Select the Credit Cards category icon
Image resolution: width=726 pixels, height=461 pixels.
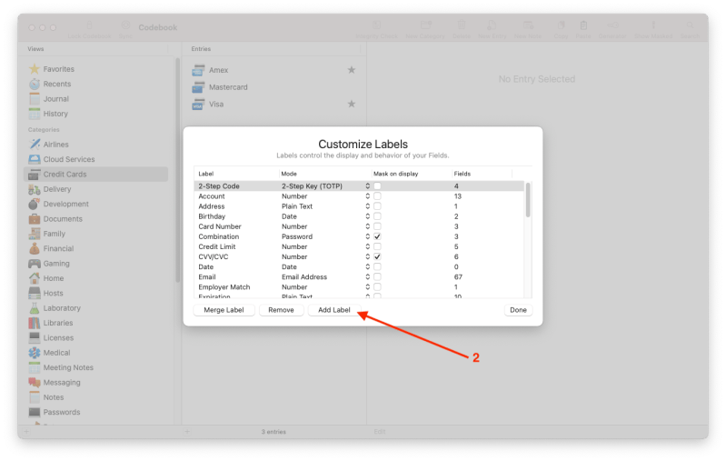35,175
